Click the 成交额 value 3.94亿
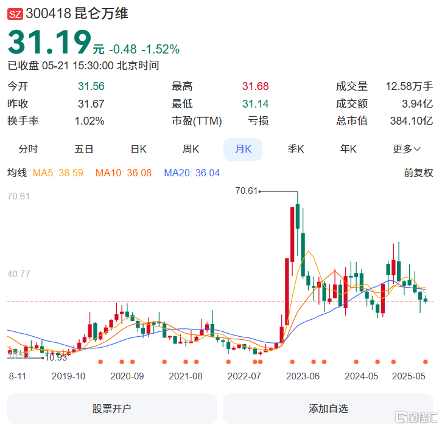 (x=418, y=104)
